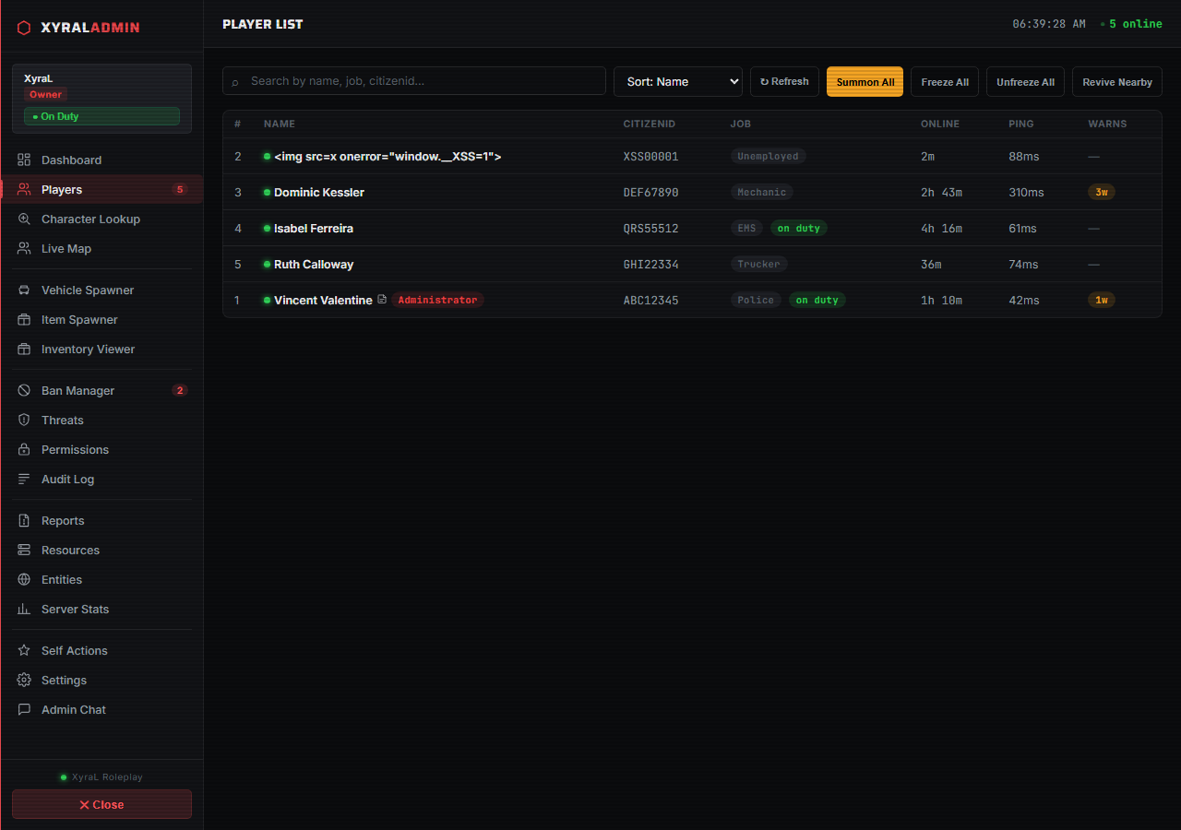Click the Threats shield icon
Viewport: 1181px width, 830px height.
24,420
